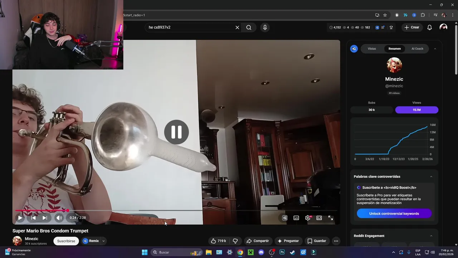Enter fullscreen mode

click(331, 218)
